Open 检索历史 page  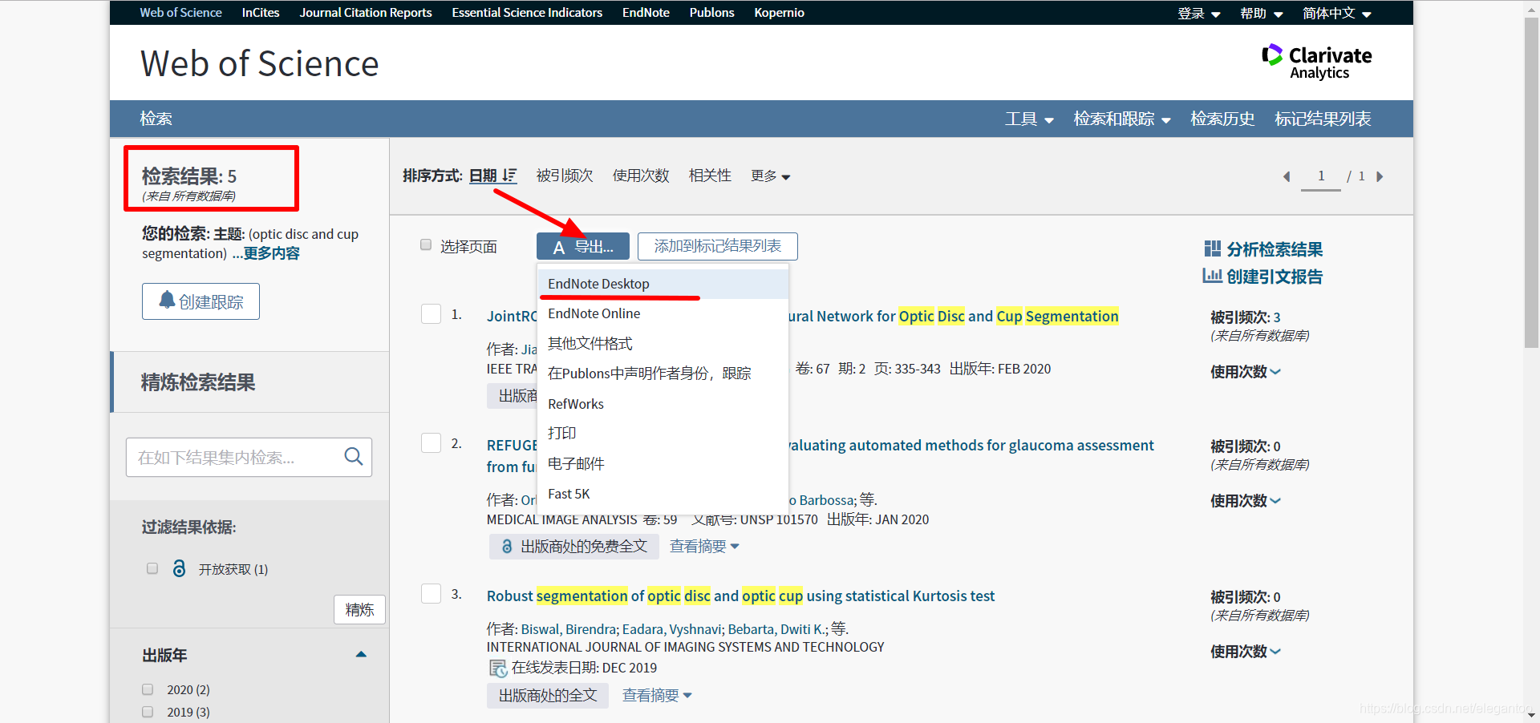[x=1222, y=119]
